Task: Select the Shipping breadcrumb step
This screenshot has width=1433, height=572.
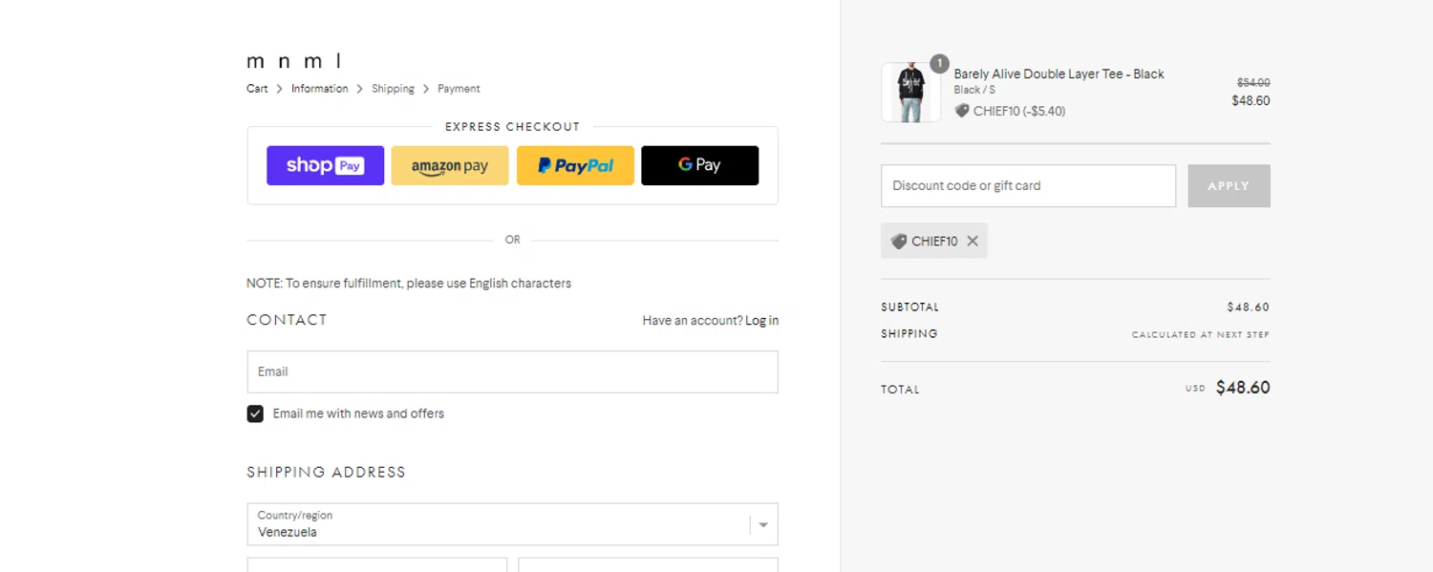Action: point(393,89)
